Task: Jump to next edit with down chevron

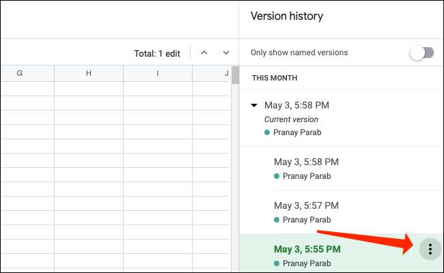Action: (x=225, y=53)
